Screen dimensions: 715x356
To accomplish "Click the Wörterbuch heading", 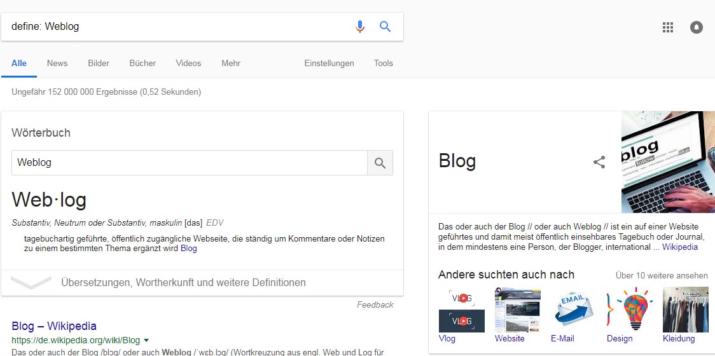I will click(41, 133).
